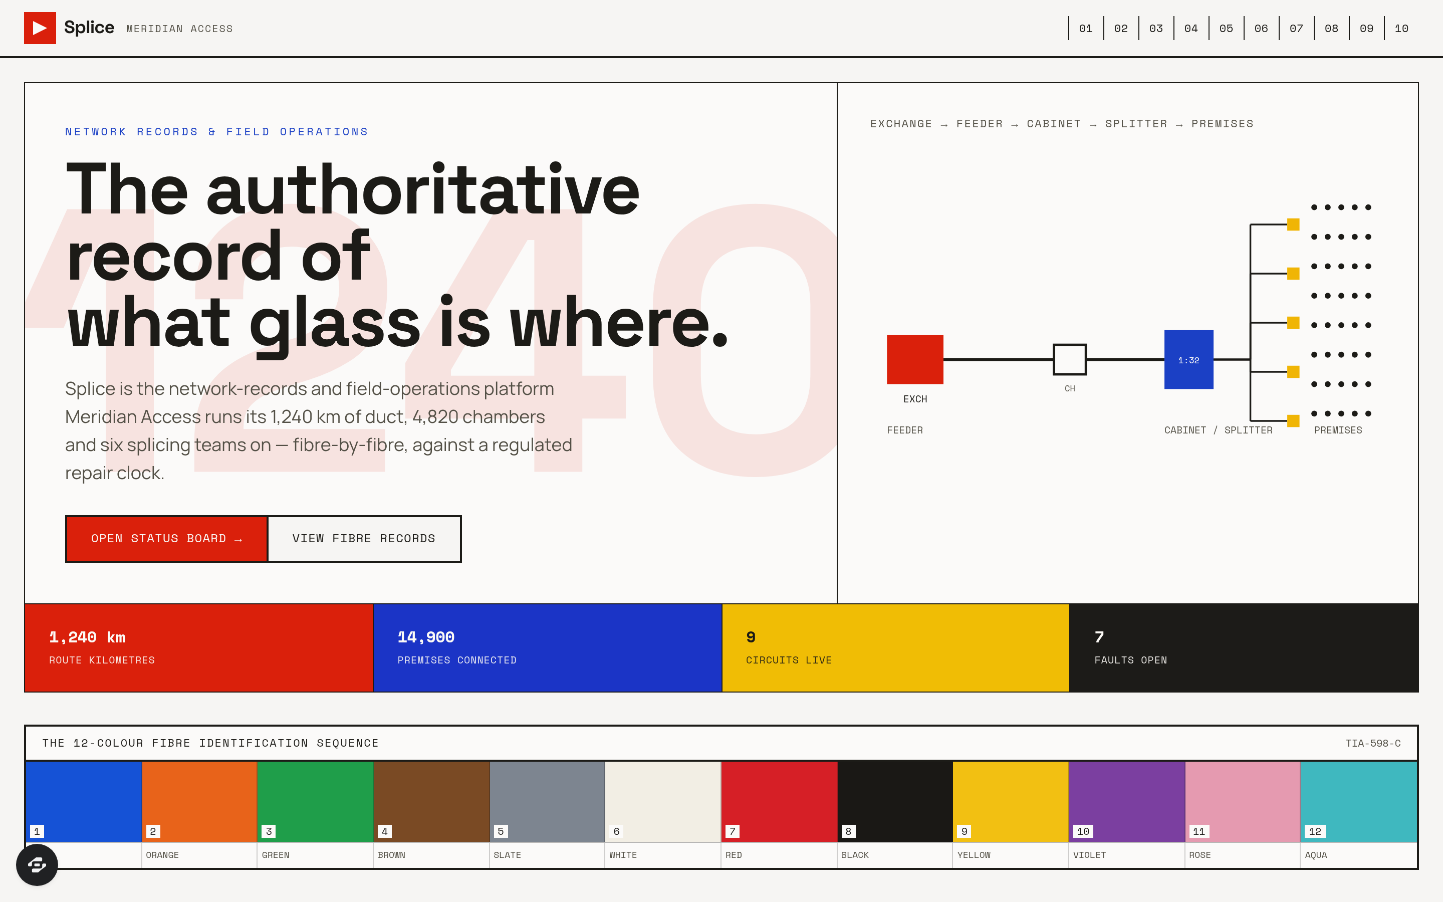This screenshot has width=1443, height=902.
Task: Open the 7 Faults Open tile
Action: pyautogui.click(x=1244, y=648)
